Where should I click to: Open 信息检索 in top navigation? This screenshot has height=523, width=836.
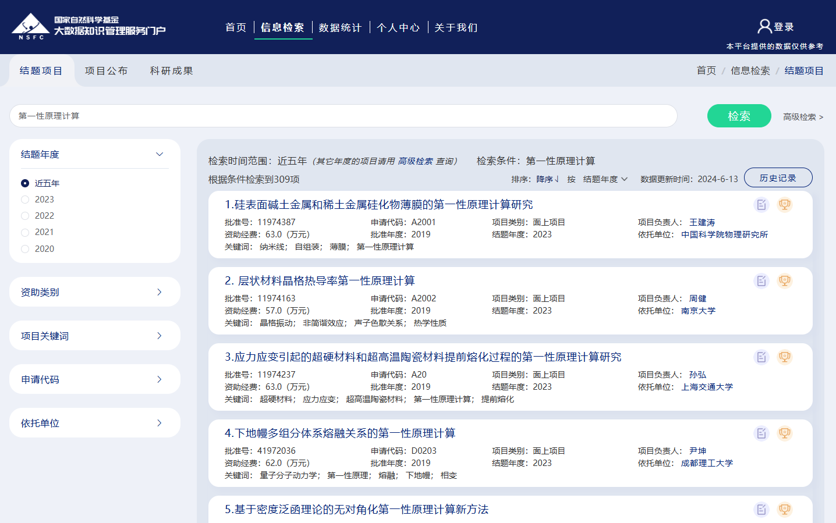[x=282, y=27]
